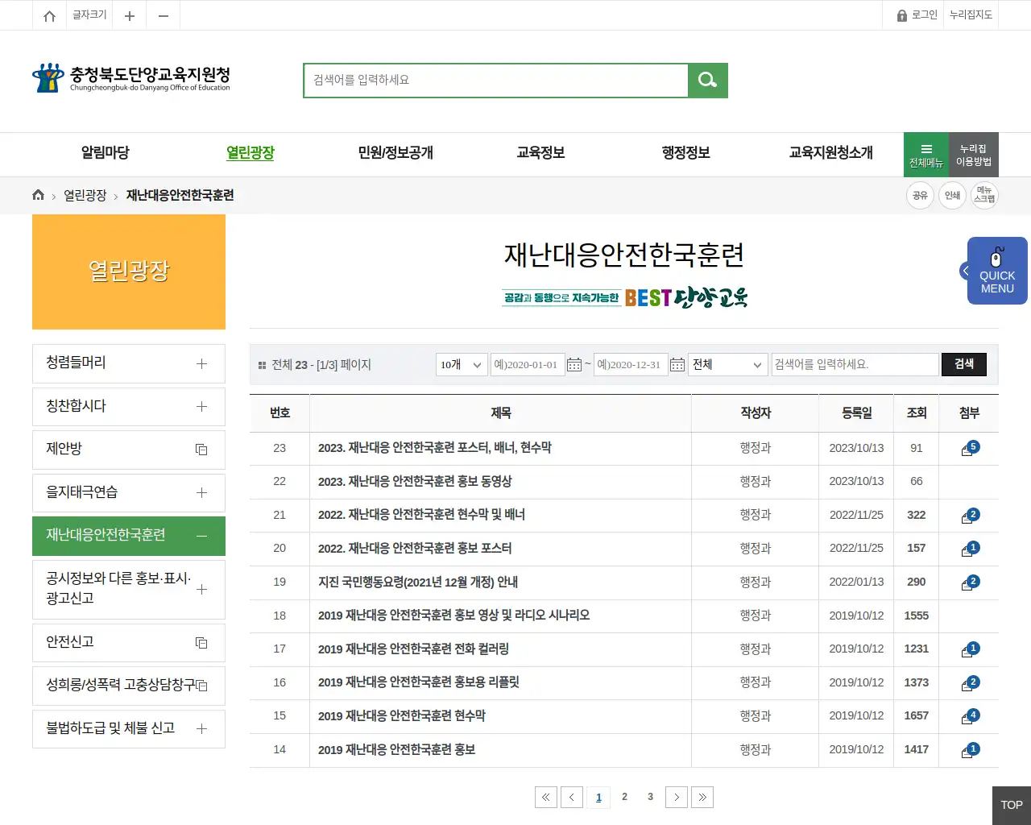The width and height of the screenshot is (1031, 825).
Task: Open post 지진 국민행동요령(2021년 12월 개정) 안내
Action: tap(418, 582)
